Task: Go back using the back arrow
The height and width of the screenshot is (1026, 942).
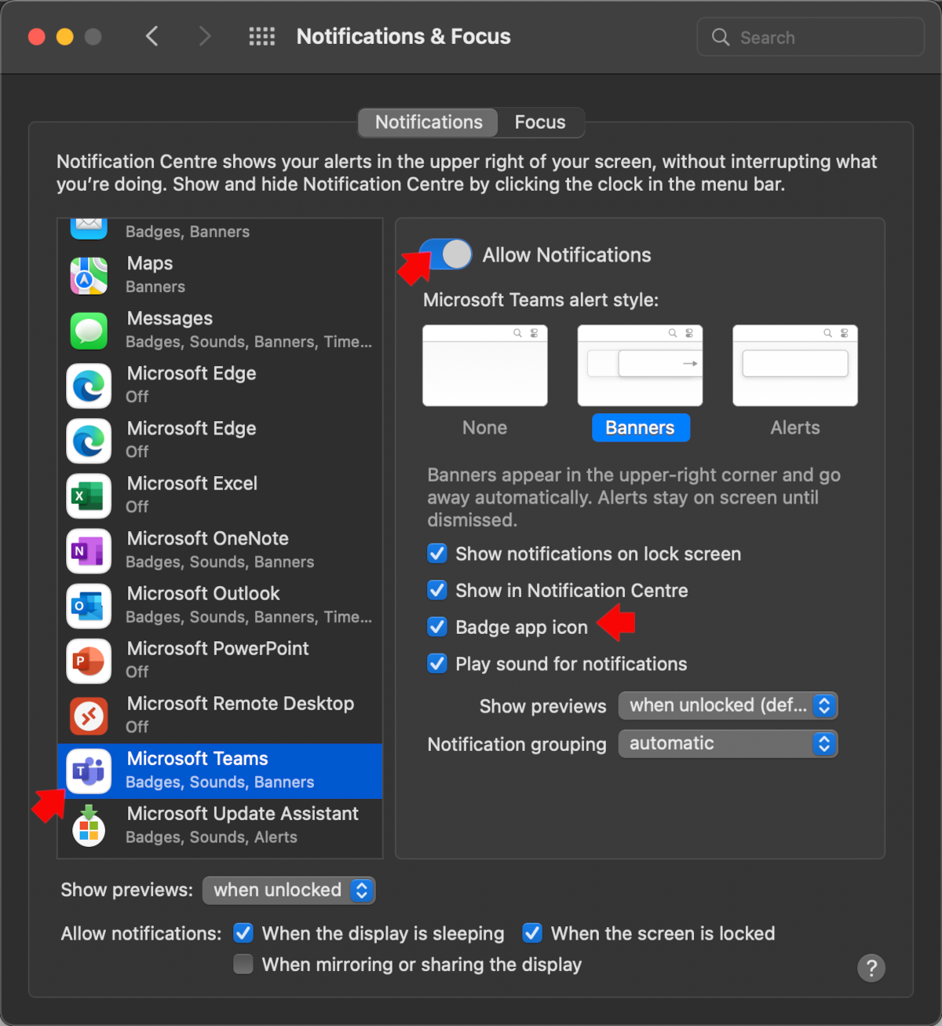Action: (x=152, y=37)
